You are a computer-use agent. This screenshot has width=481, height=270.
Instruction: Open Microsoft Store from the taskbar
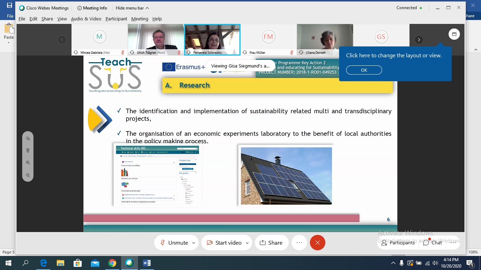click(x=78, y=263)
